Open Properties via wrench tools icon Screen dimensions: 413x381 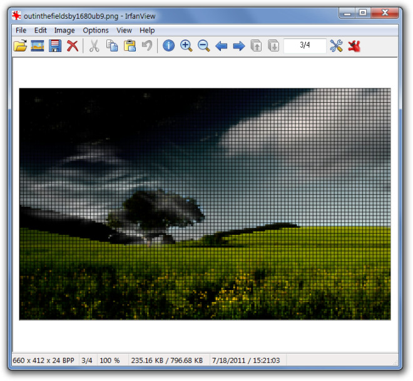[x=337, y=46]
